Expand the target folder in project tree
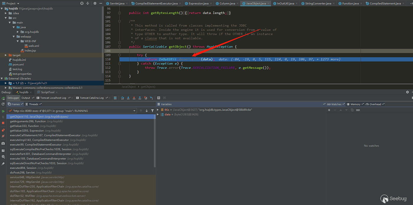The width and height of the screenshot is (413, 205). [x=6, y=55]
